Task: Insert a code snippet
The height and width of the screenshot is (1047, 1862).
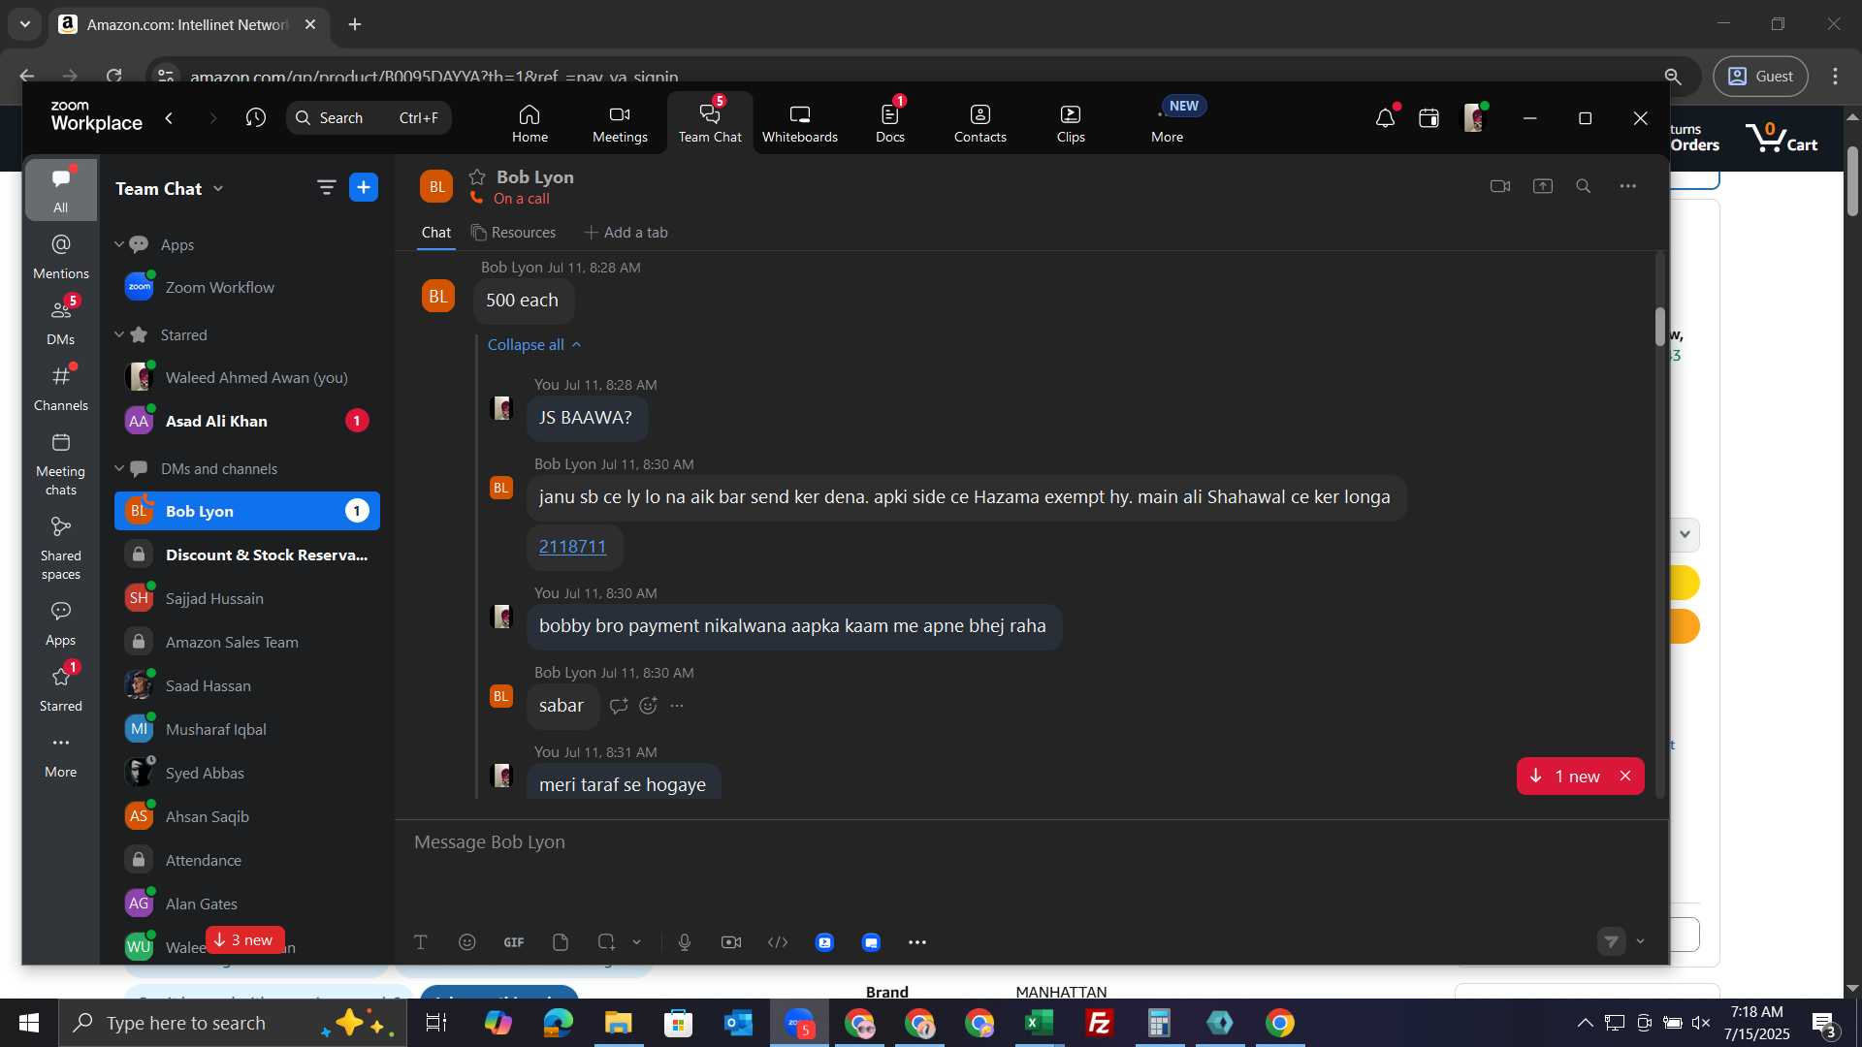Action: click(778, 942)
